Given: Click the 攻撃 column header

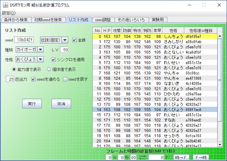Looking at the screenshot, I should point(117,31).
